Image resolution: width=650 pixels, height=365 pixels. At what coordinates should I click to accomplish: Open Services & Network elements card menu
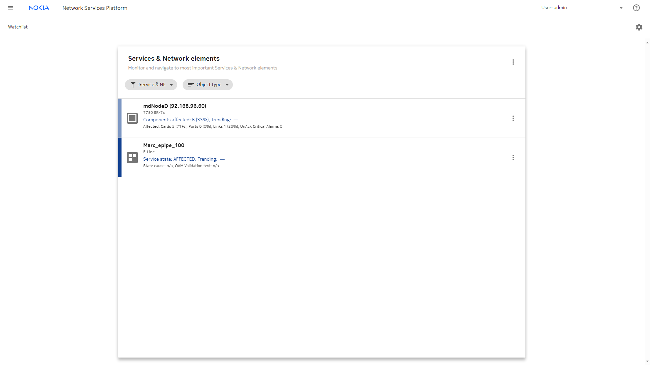[513, 62]
